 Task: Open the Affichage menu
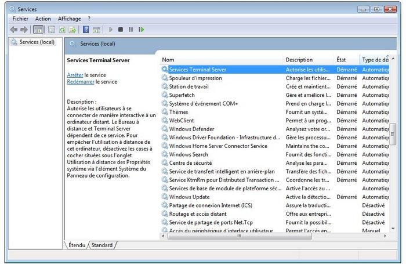coord(70,19)
